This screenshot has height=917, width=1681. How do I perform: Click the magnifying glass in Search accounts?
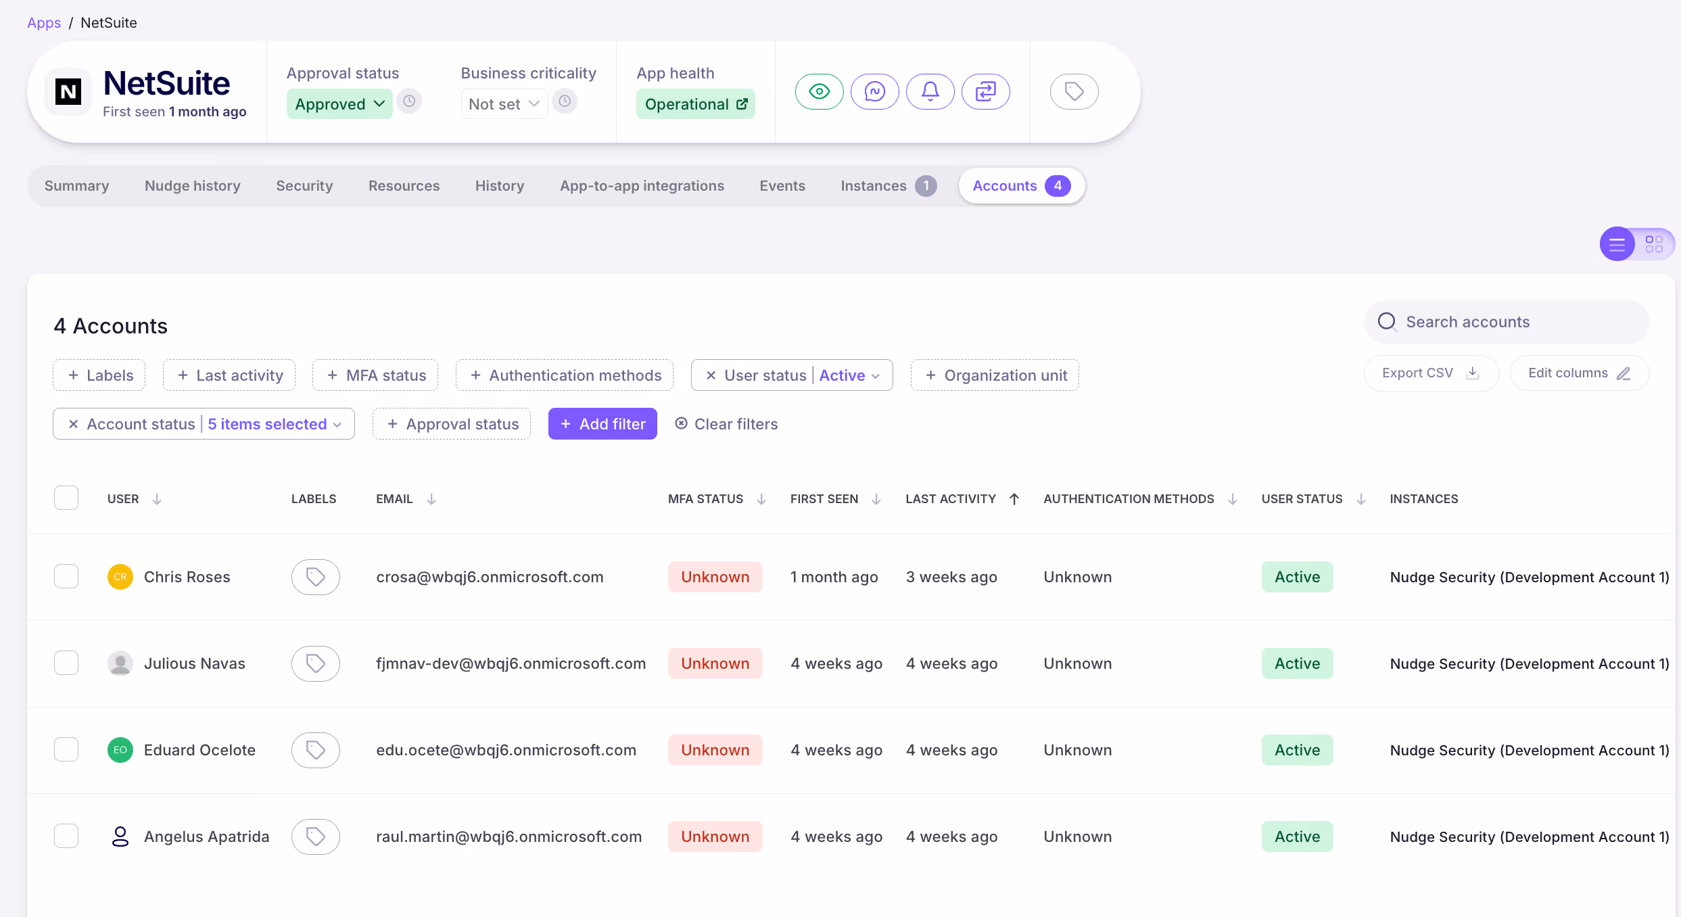click(1388, 322)
